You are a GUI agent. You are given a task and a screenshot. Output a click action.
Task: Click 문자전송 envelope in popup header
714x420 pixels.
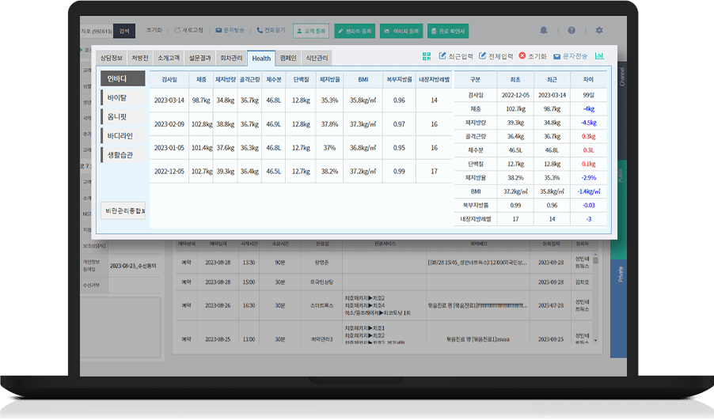(570, 56)
